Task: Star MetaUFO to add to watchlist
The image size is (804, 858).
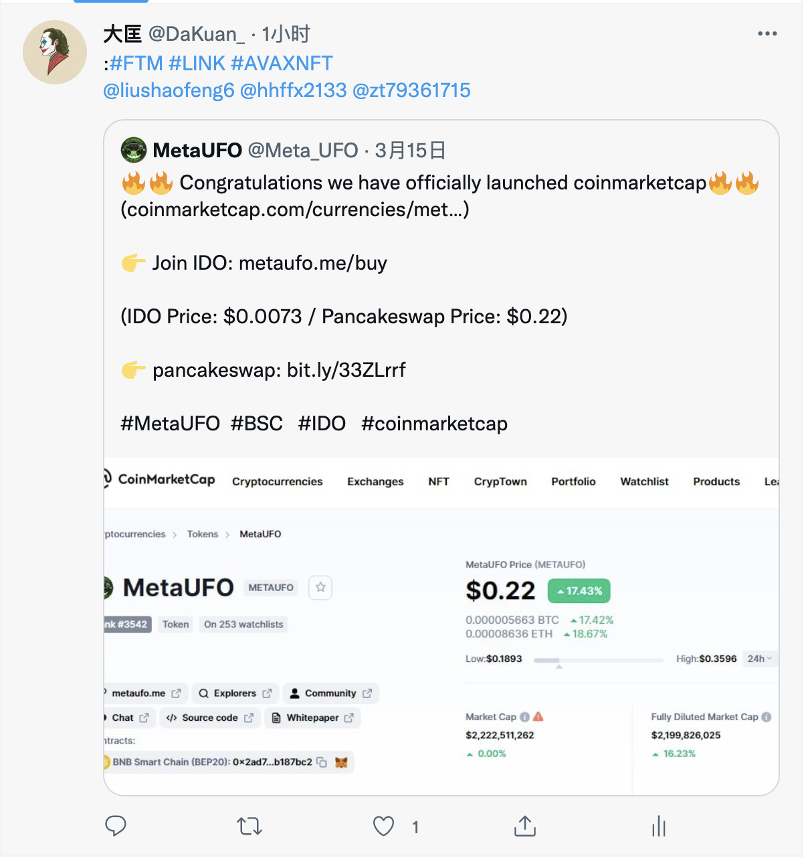Action: coord(320,588)
